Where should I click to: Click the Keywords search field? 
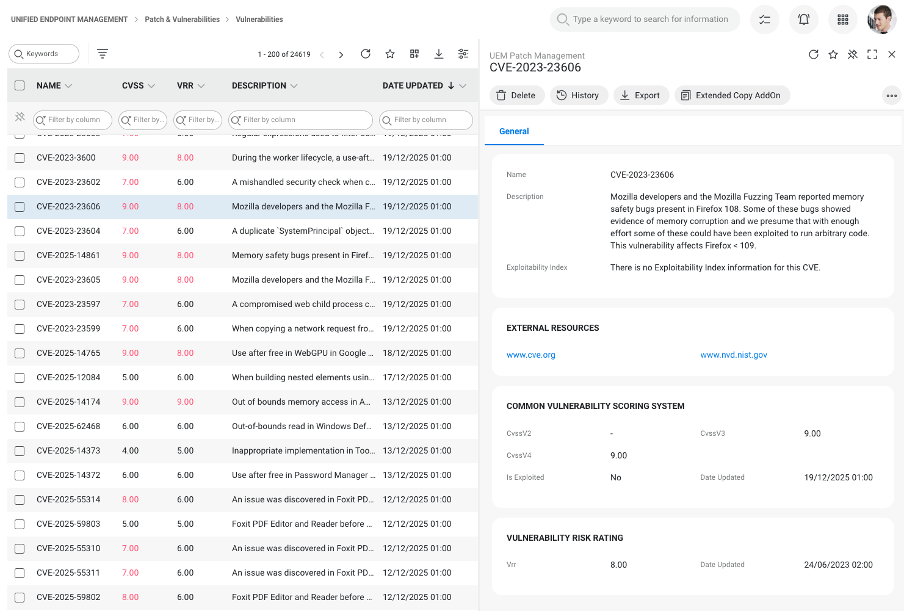45,54
